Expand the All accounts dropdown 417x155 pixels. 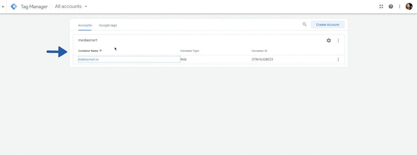(x=71, y=6)
